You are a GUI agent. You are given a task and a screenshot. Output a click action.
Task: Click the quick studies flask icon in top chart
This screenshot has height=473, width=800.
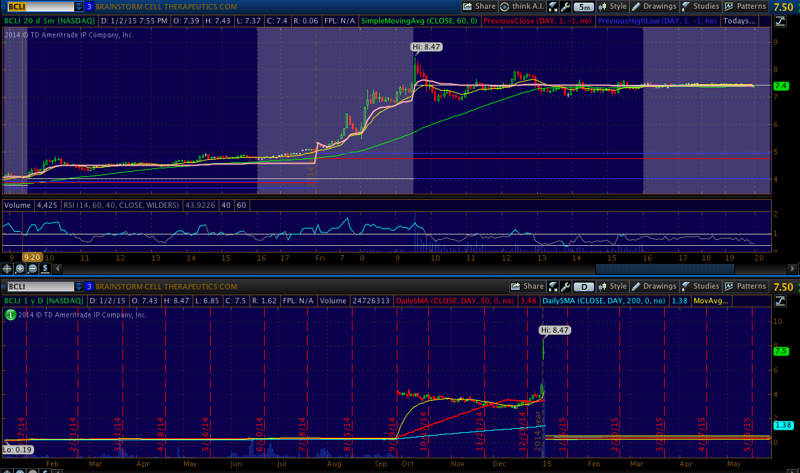click(x=553, y=7)
